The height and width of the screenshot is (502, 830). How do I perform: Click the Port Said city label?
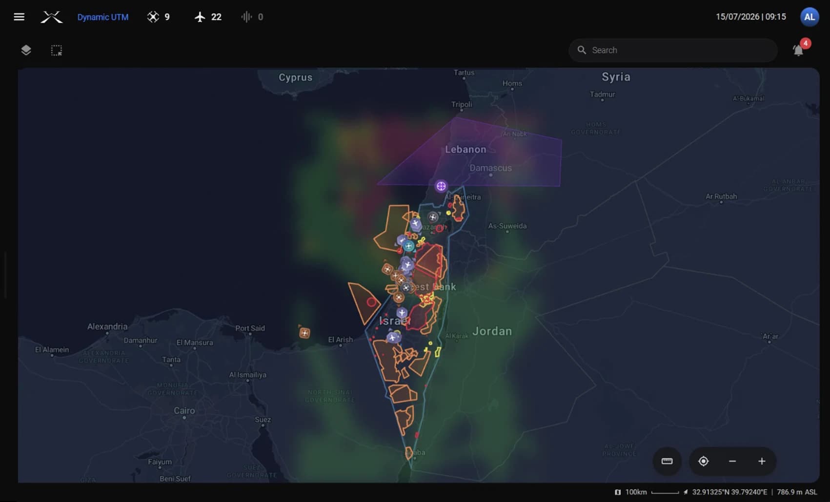tap(250, 328)
